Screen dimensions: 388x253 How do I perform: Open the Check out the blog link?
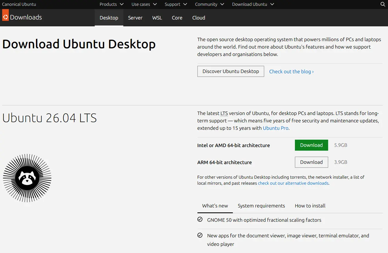click(x=291, y=72)
